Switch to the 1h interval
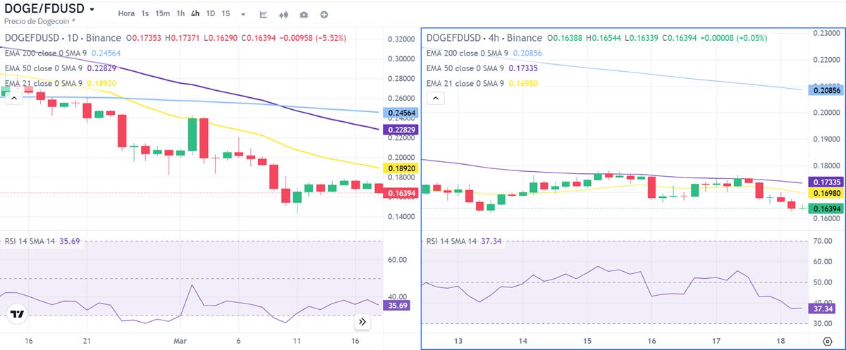 point(180,13)
